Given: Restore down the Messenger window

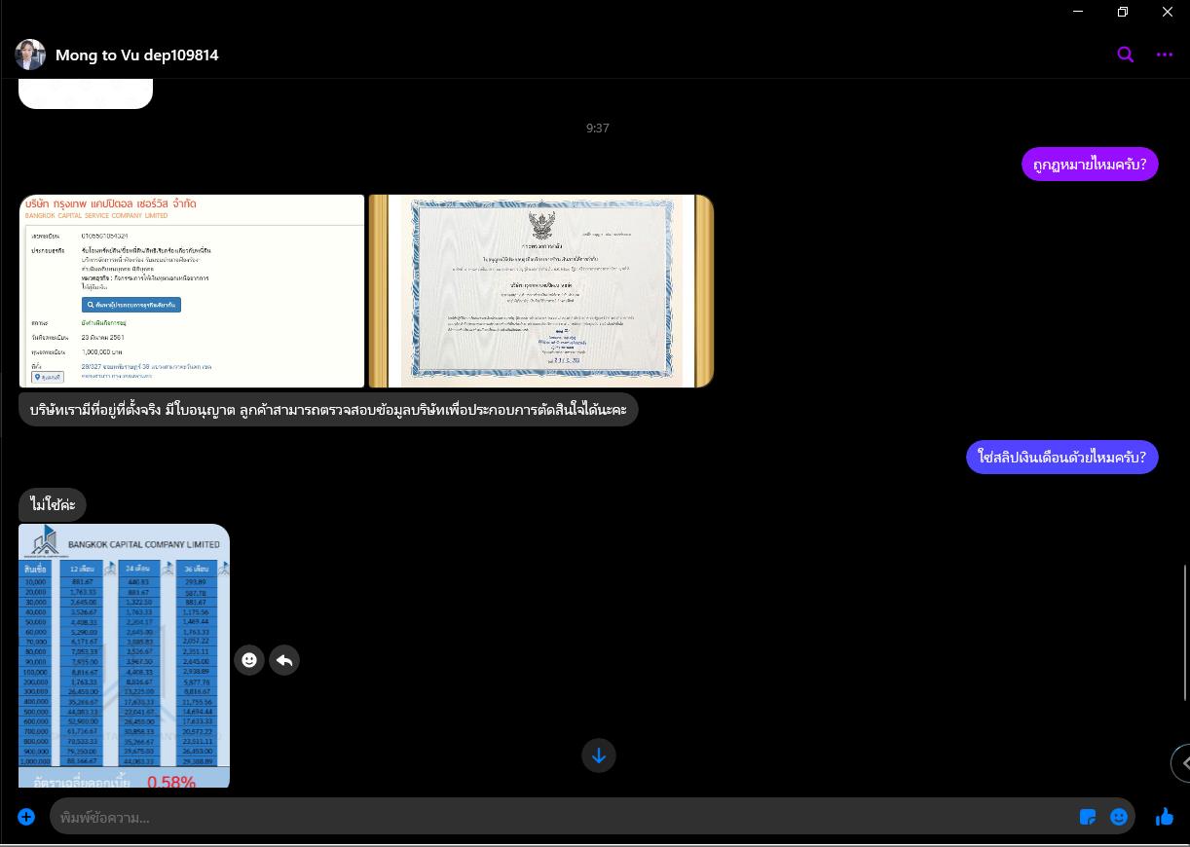Looking at the screenshot, I should (1123, 12).
